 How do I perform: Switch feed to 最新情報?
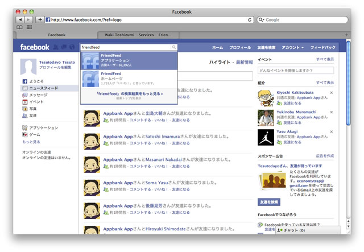(245, 62)
